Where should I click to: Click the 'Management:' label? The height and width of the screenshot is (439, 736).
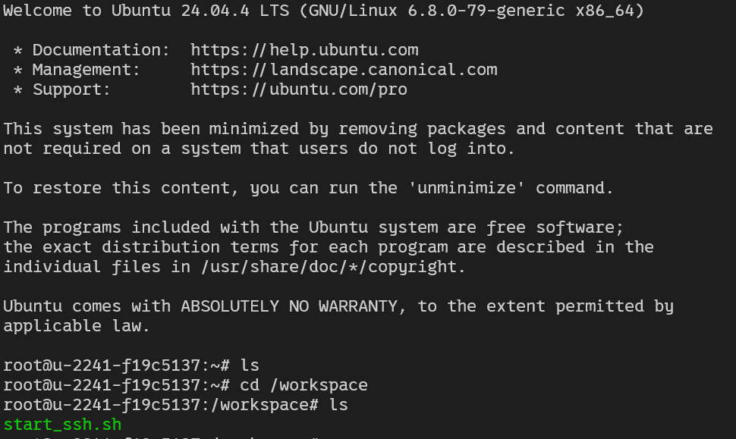[x=86, y=70]
